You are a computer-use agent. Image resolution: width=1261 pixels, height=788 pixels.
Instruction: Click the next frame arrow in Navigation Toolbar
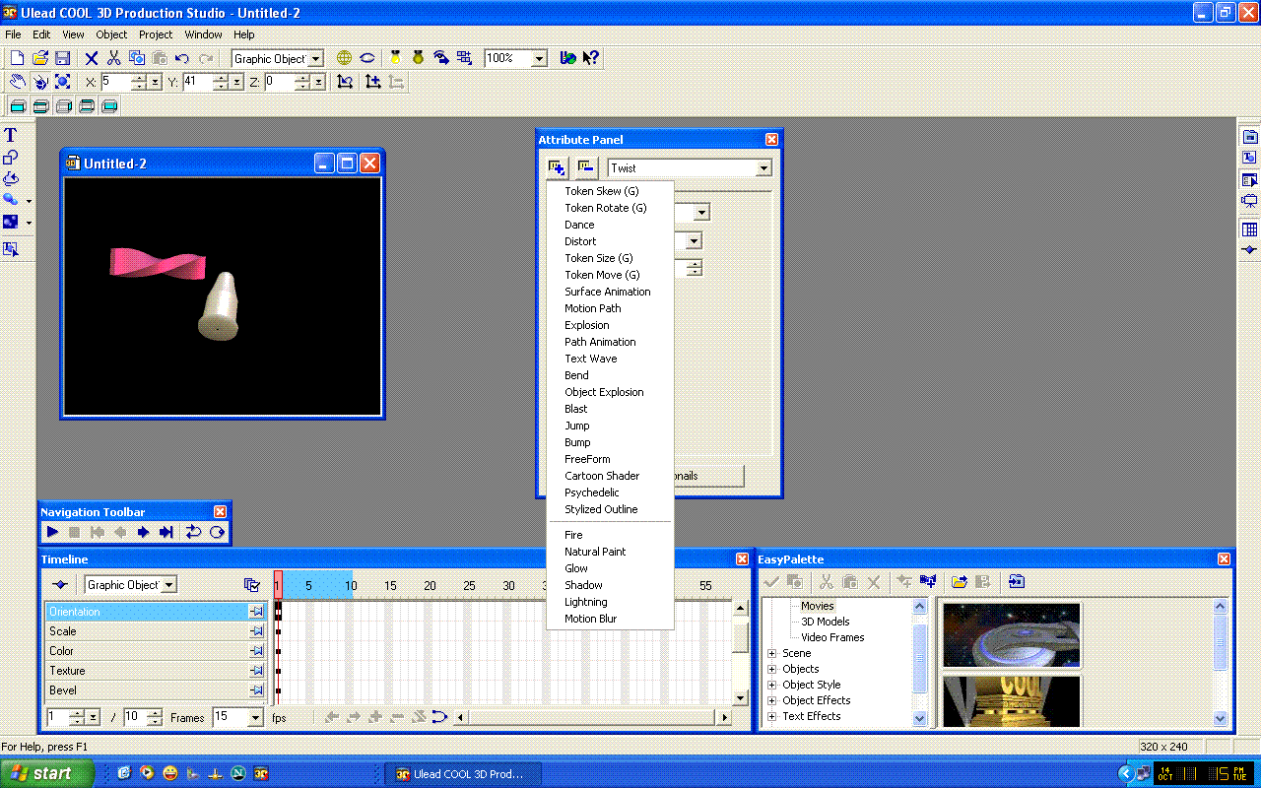click(143, 532)
